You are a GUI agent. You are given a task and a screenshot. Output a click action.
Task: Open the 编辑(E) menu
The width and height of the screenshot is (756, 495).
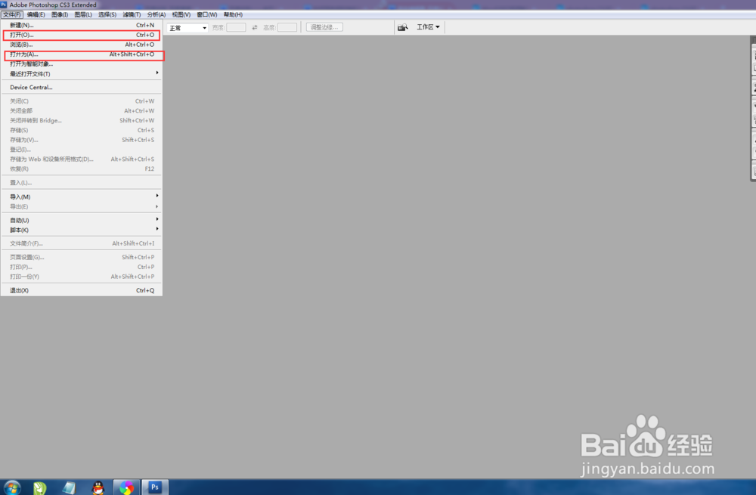[x=36, y=14]
